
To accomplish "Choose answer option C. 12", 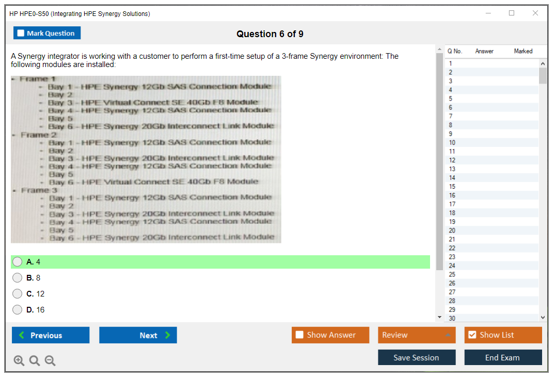I will tap(18, 294).
